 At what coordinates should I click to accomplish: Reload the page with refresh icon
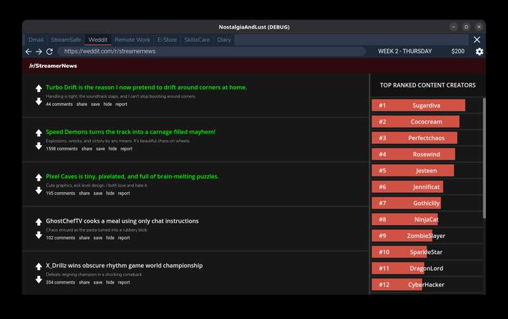coord(50,51)
